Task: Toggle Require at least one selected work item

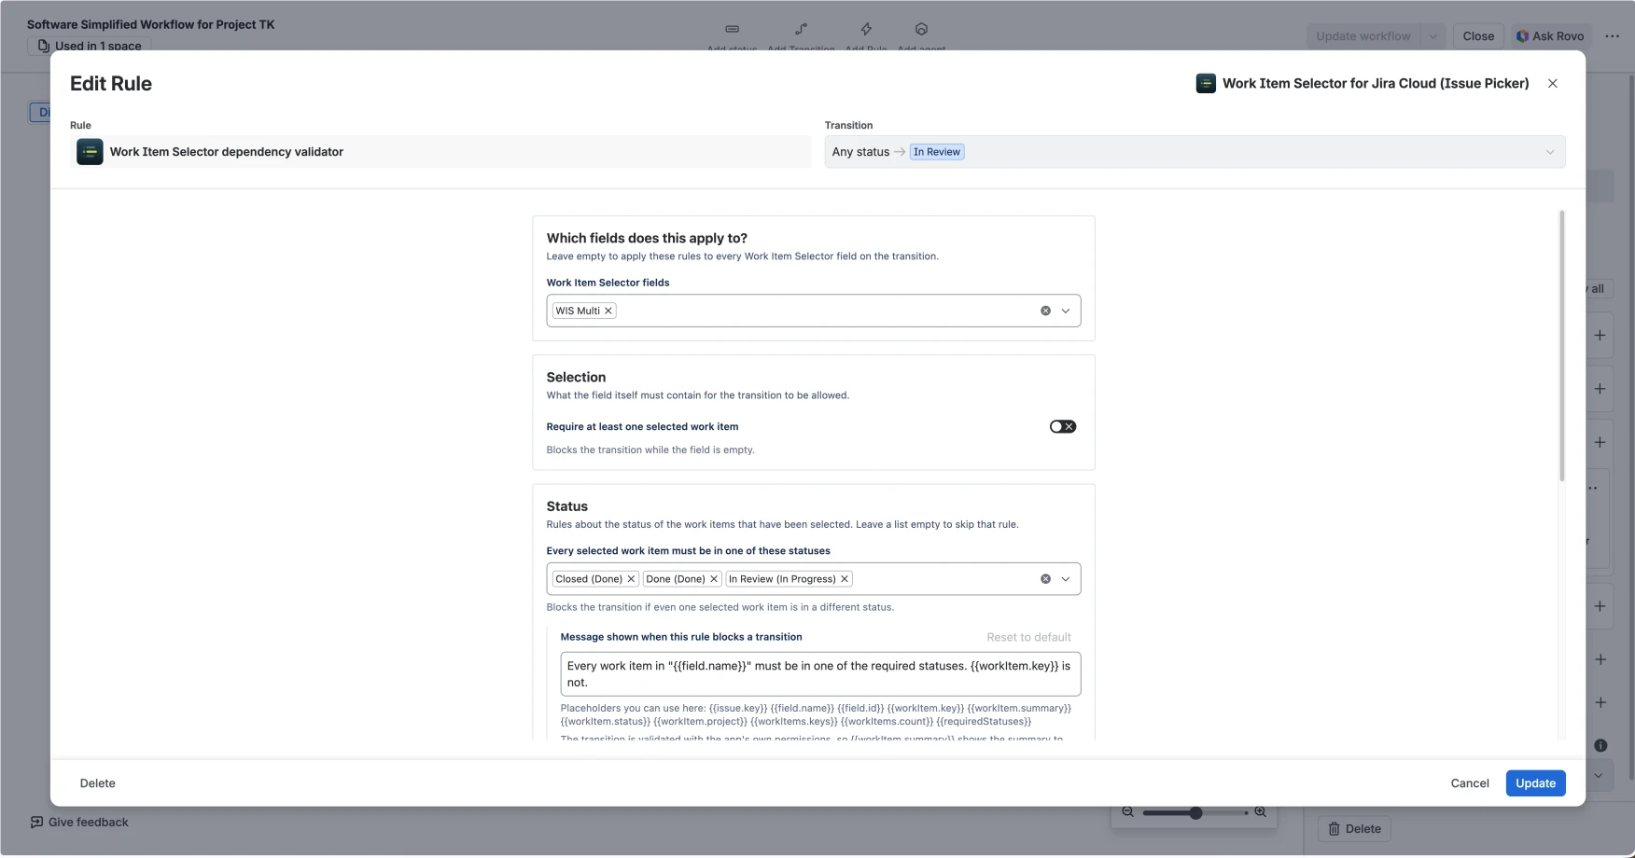Action: [1062, 426]
